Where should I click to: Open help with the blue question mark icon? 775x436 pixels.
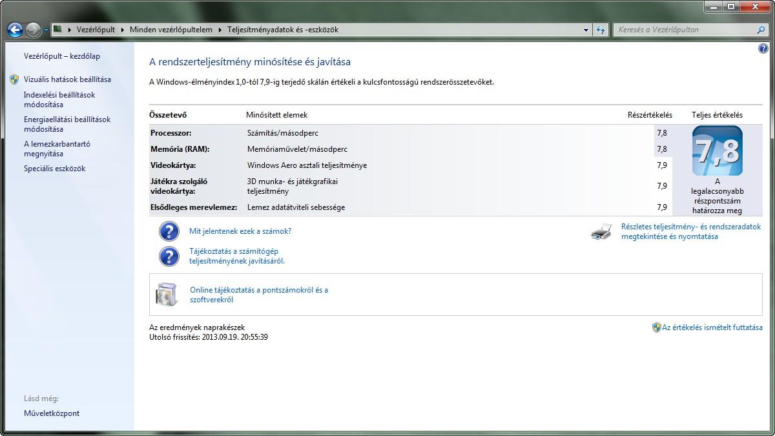(764, 49)
